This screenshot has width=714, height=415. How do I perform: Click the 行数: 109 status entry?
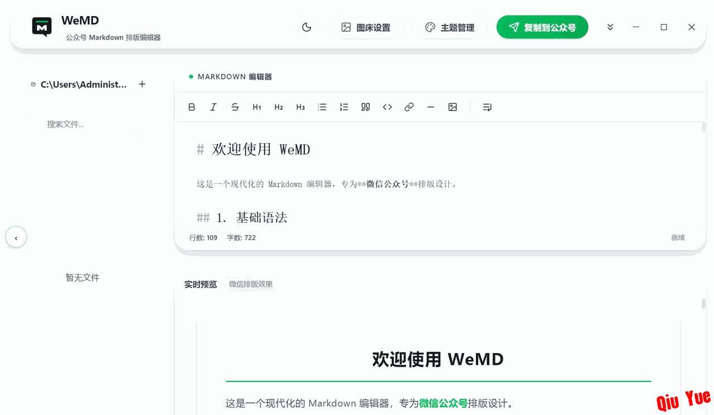point(203,238)
